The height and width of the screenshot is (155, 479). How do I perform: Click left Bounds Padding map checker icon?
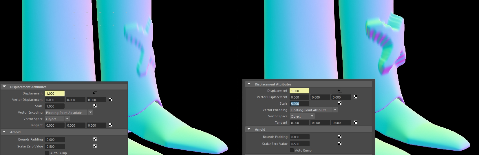coord(95,139)
